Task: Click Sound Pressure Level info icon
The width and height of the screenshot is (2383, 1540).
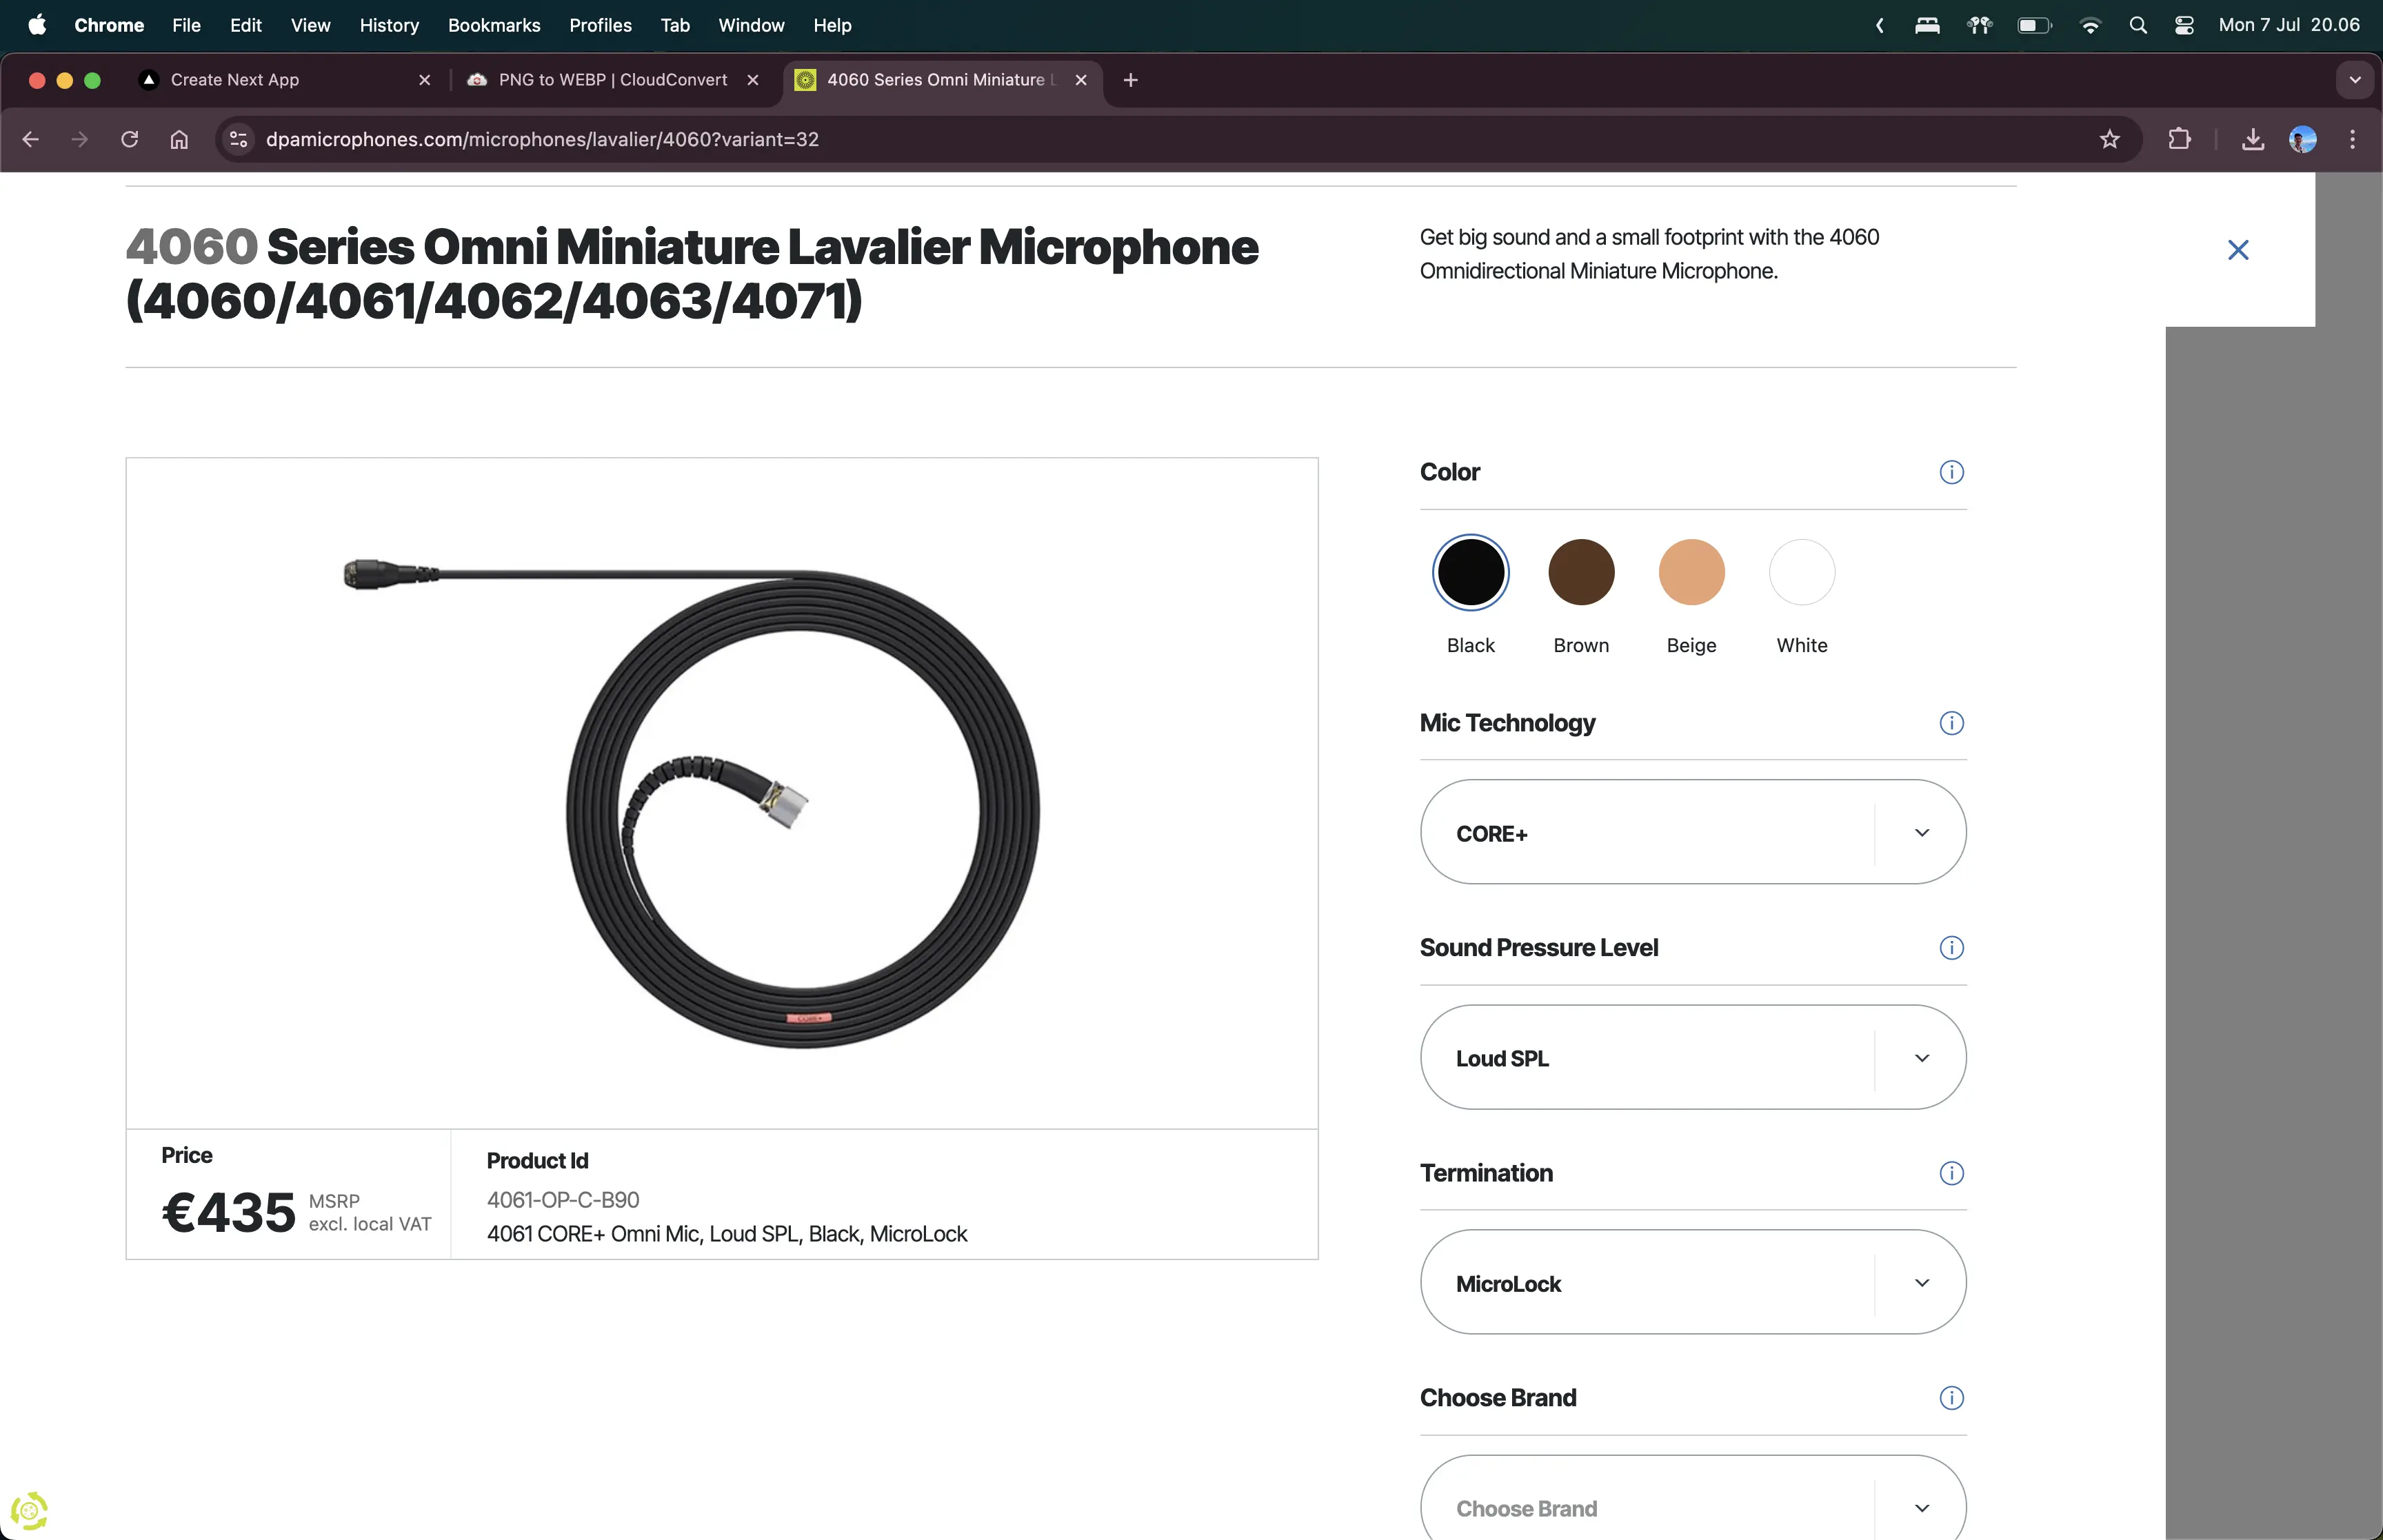Action: coord(1951,948)
